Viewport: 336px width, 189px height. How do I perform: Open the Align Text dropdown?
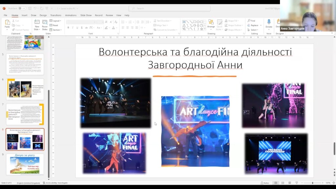[x=161, y=25]
